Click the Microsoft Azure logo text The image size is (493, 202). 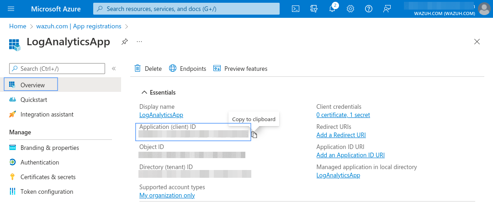(56, 9)
